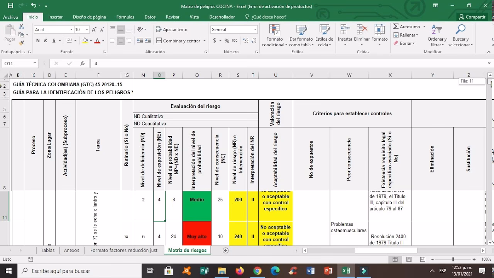
Task: Click the Formato condicional icon
Action: pyautogui.click(x=274, y=30)
